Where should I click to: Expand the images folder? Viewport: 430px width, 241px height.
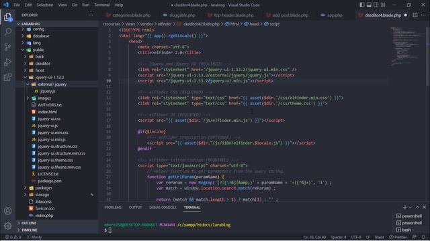tap(44, 98)
